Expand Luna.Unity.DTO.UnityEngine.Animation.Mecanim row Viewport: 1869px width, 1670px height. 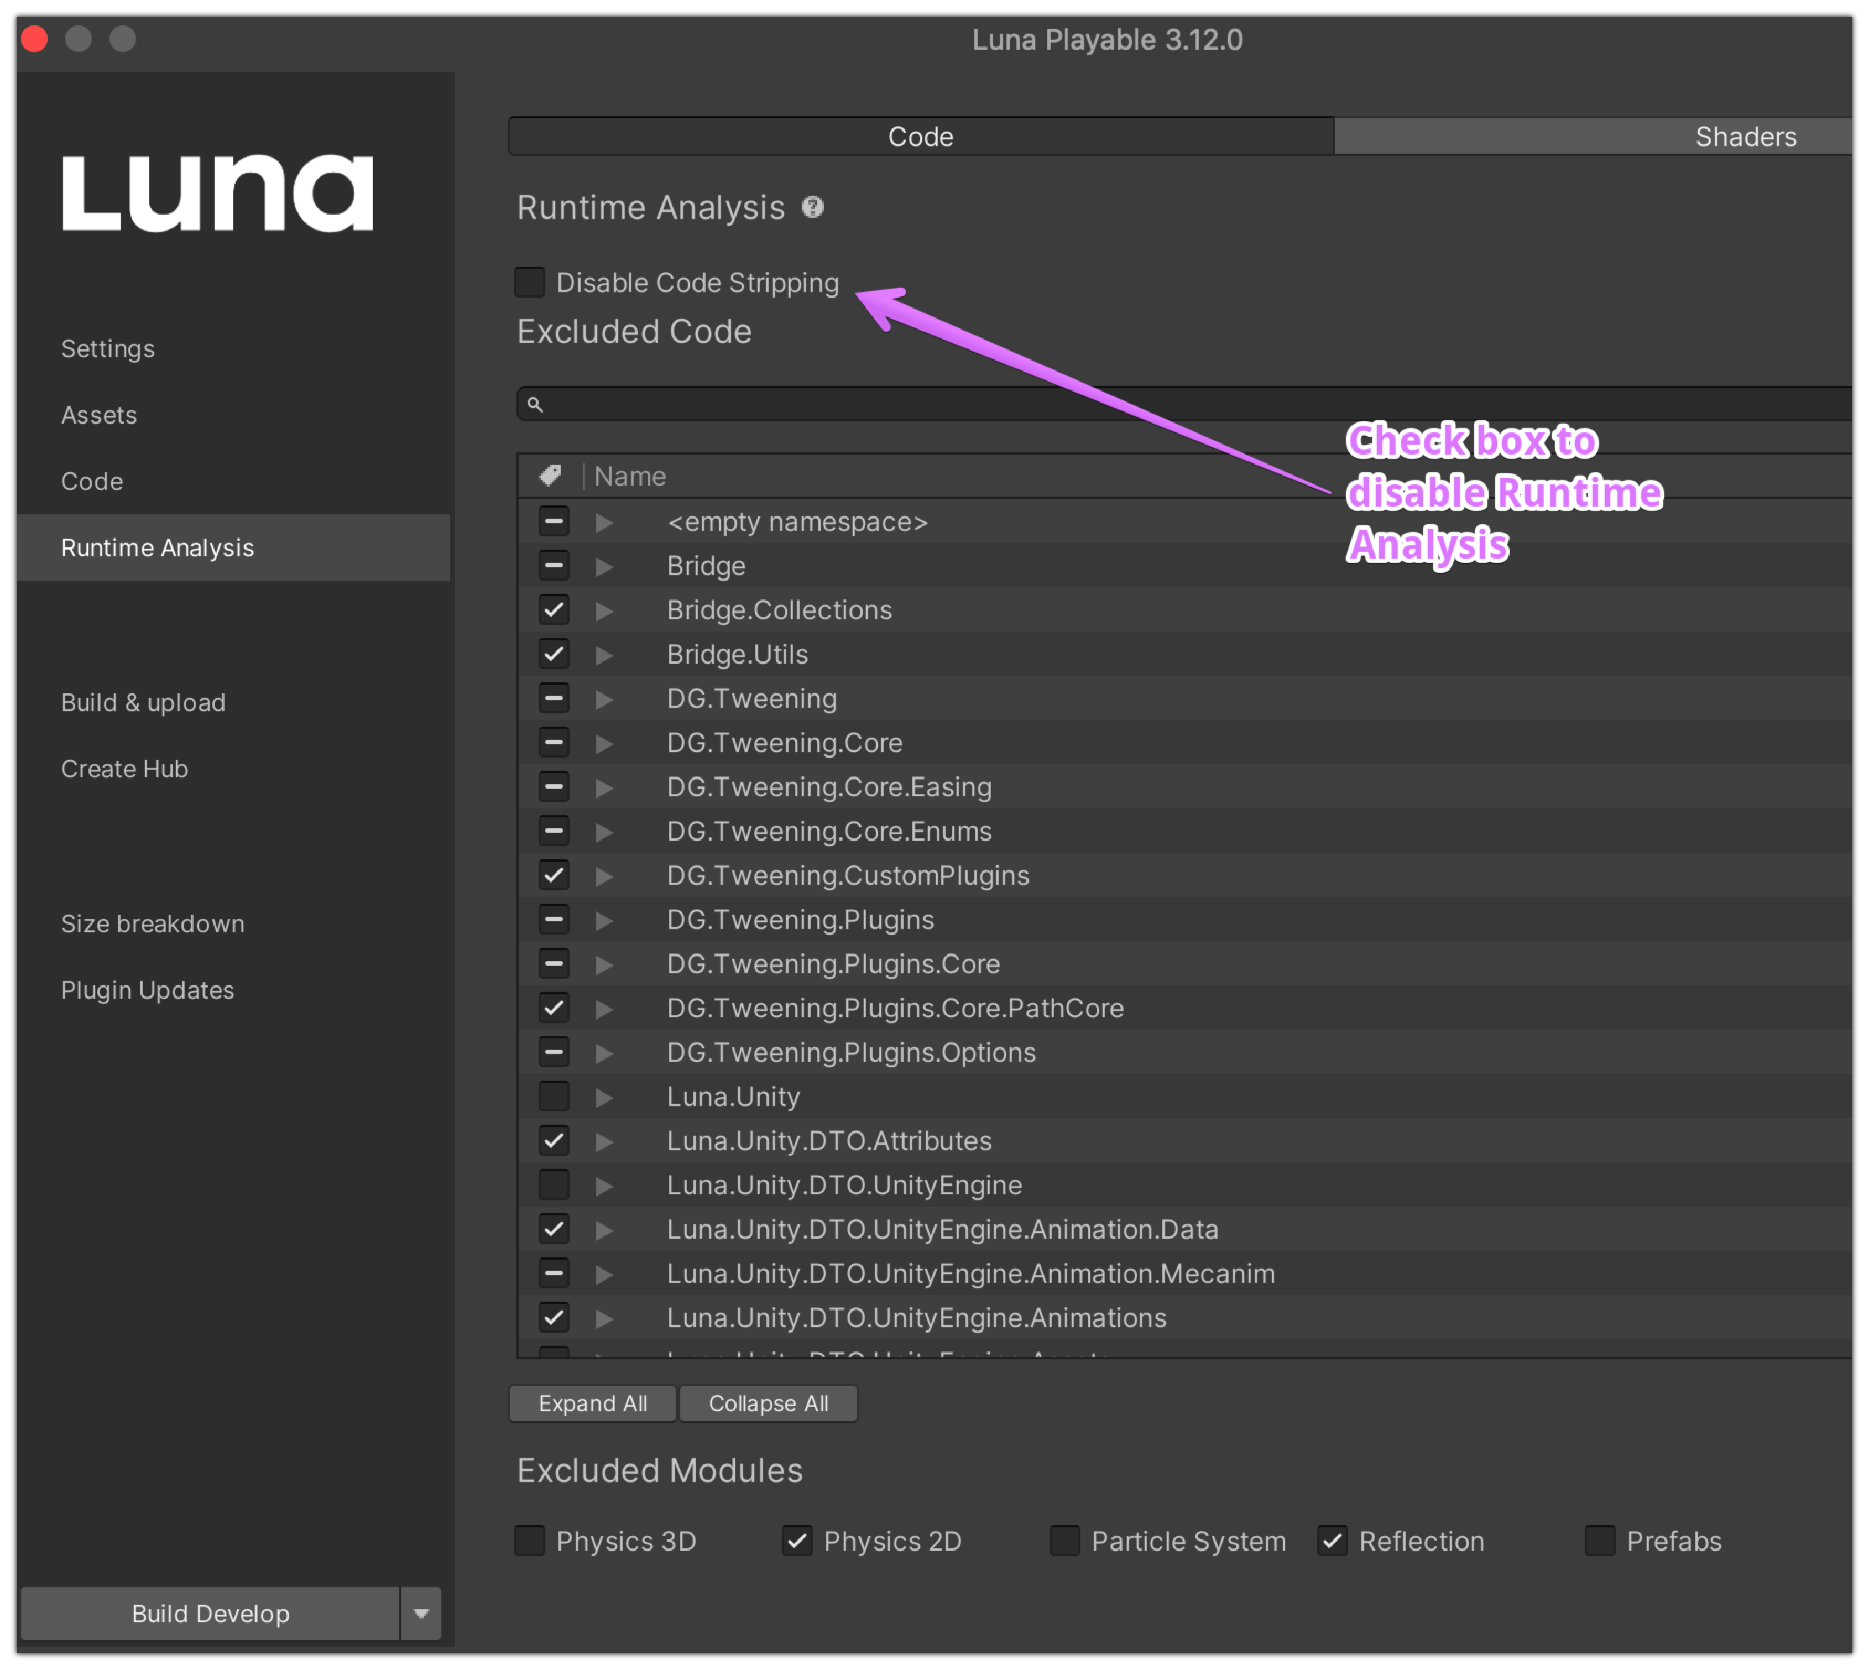click(604, 1274)
